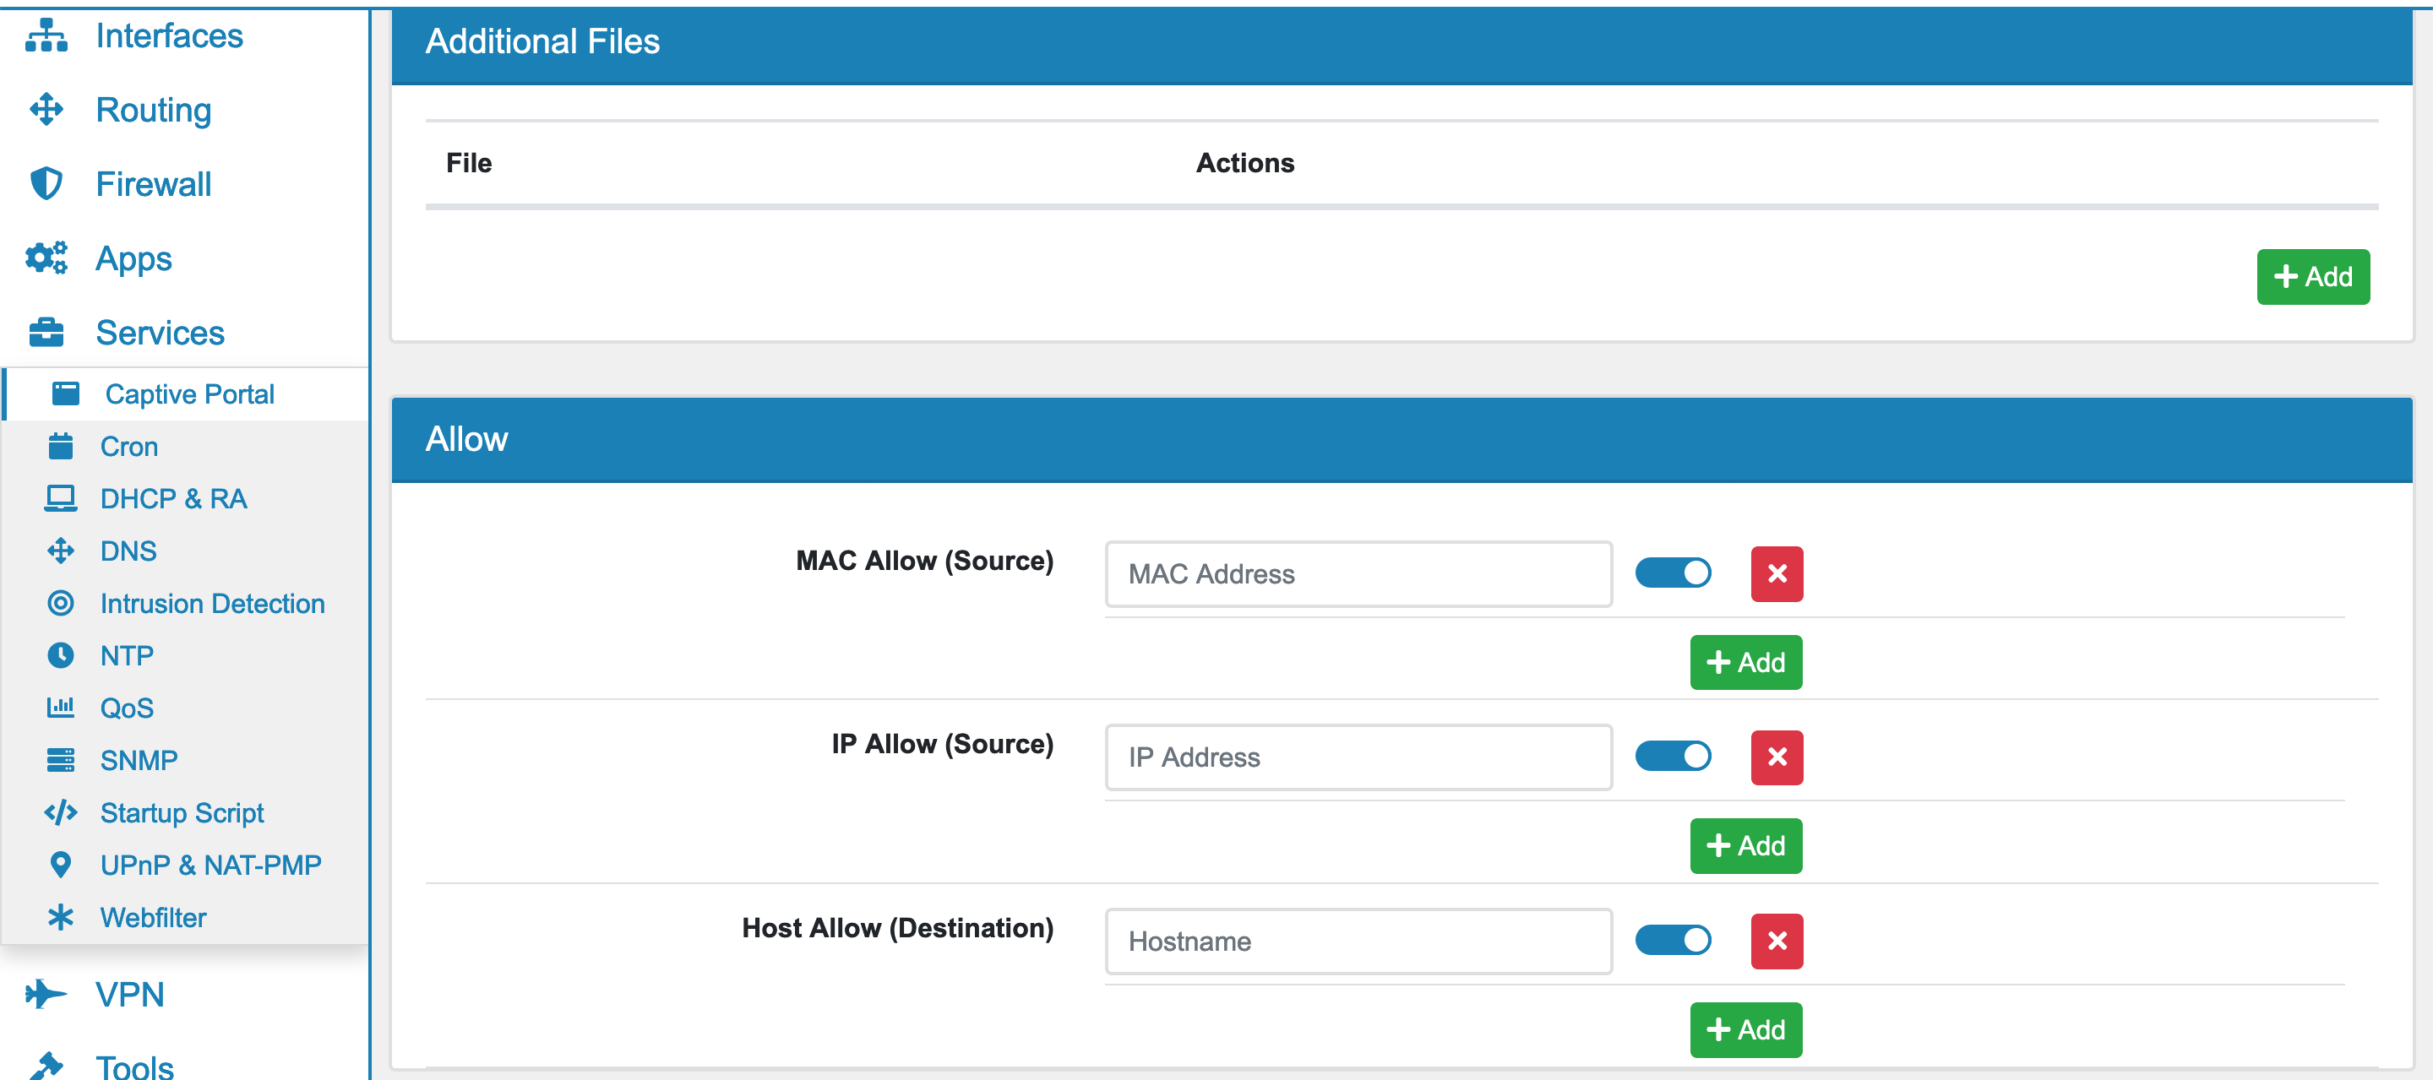Click the Apps gears icon
2433x1080 pixels.
coord(46,258)
